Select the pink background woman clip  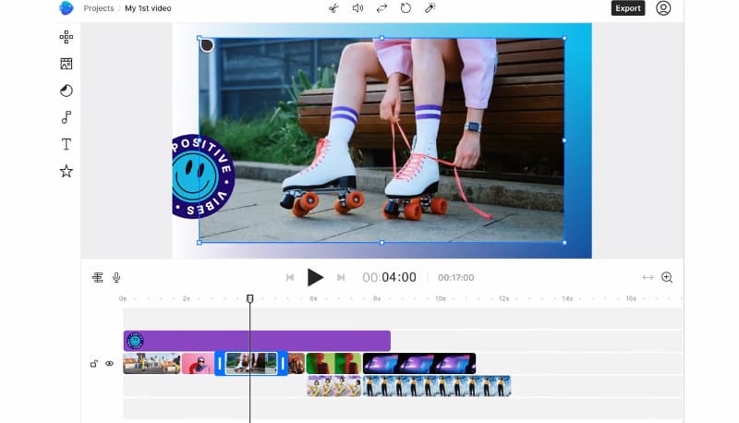pos(198,364)
